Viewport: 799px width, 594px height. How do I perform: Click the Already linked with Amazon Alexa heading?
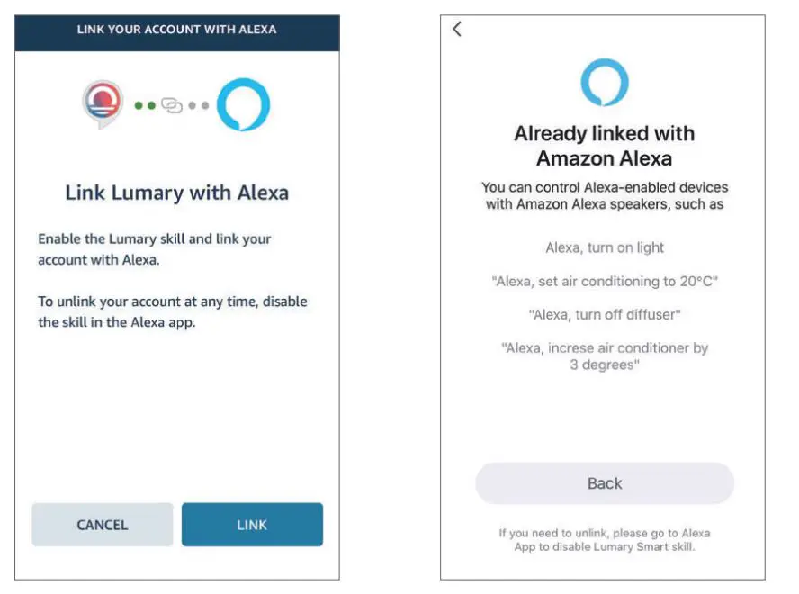(604, 146)
